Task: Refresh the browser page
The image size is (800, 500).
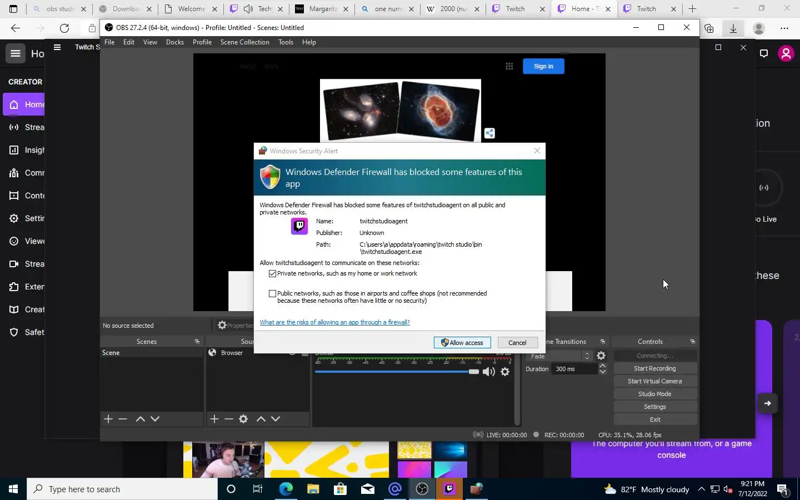Action: click(x=64, y=28)
